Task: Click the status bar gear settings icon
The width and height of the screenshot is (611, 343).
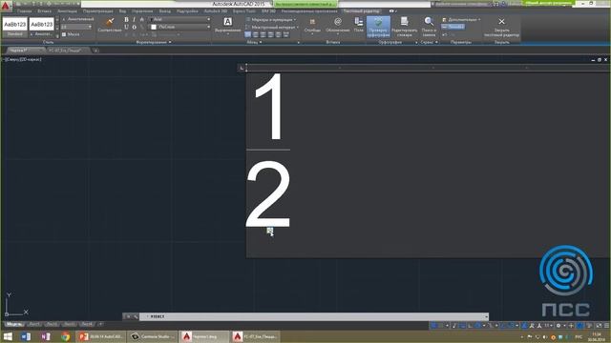Action: pyautogui.click(x=558, y=326)
